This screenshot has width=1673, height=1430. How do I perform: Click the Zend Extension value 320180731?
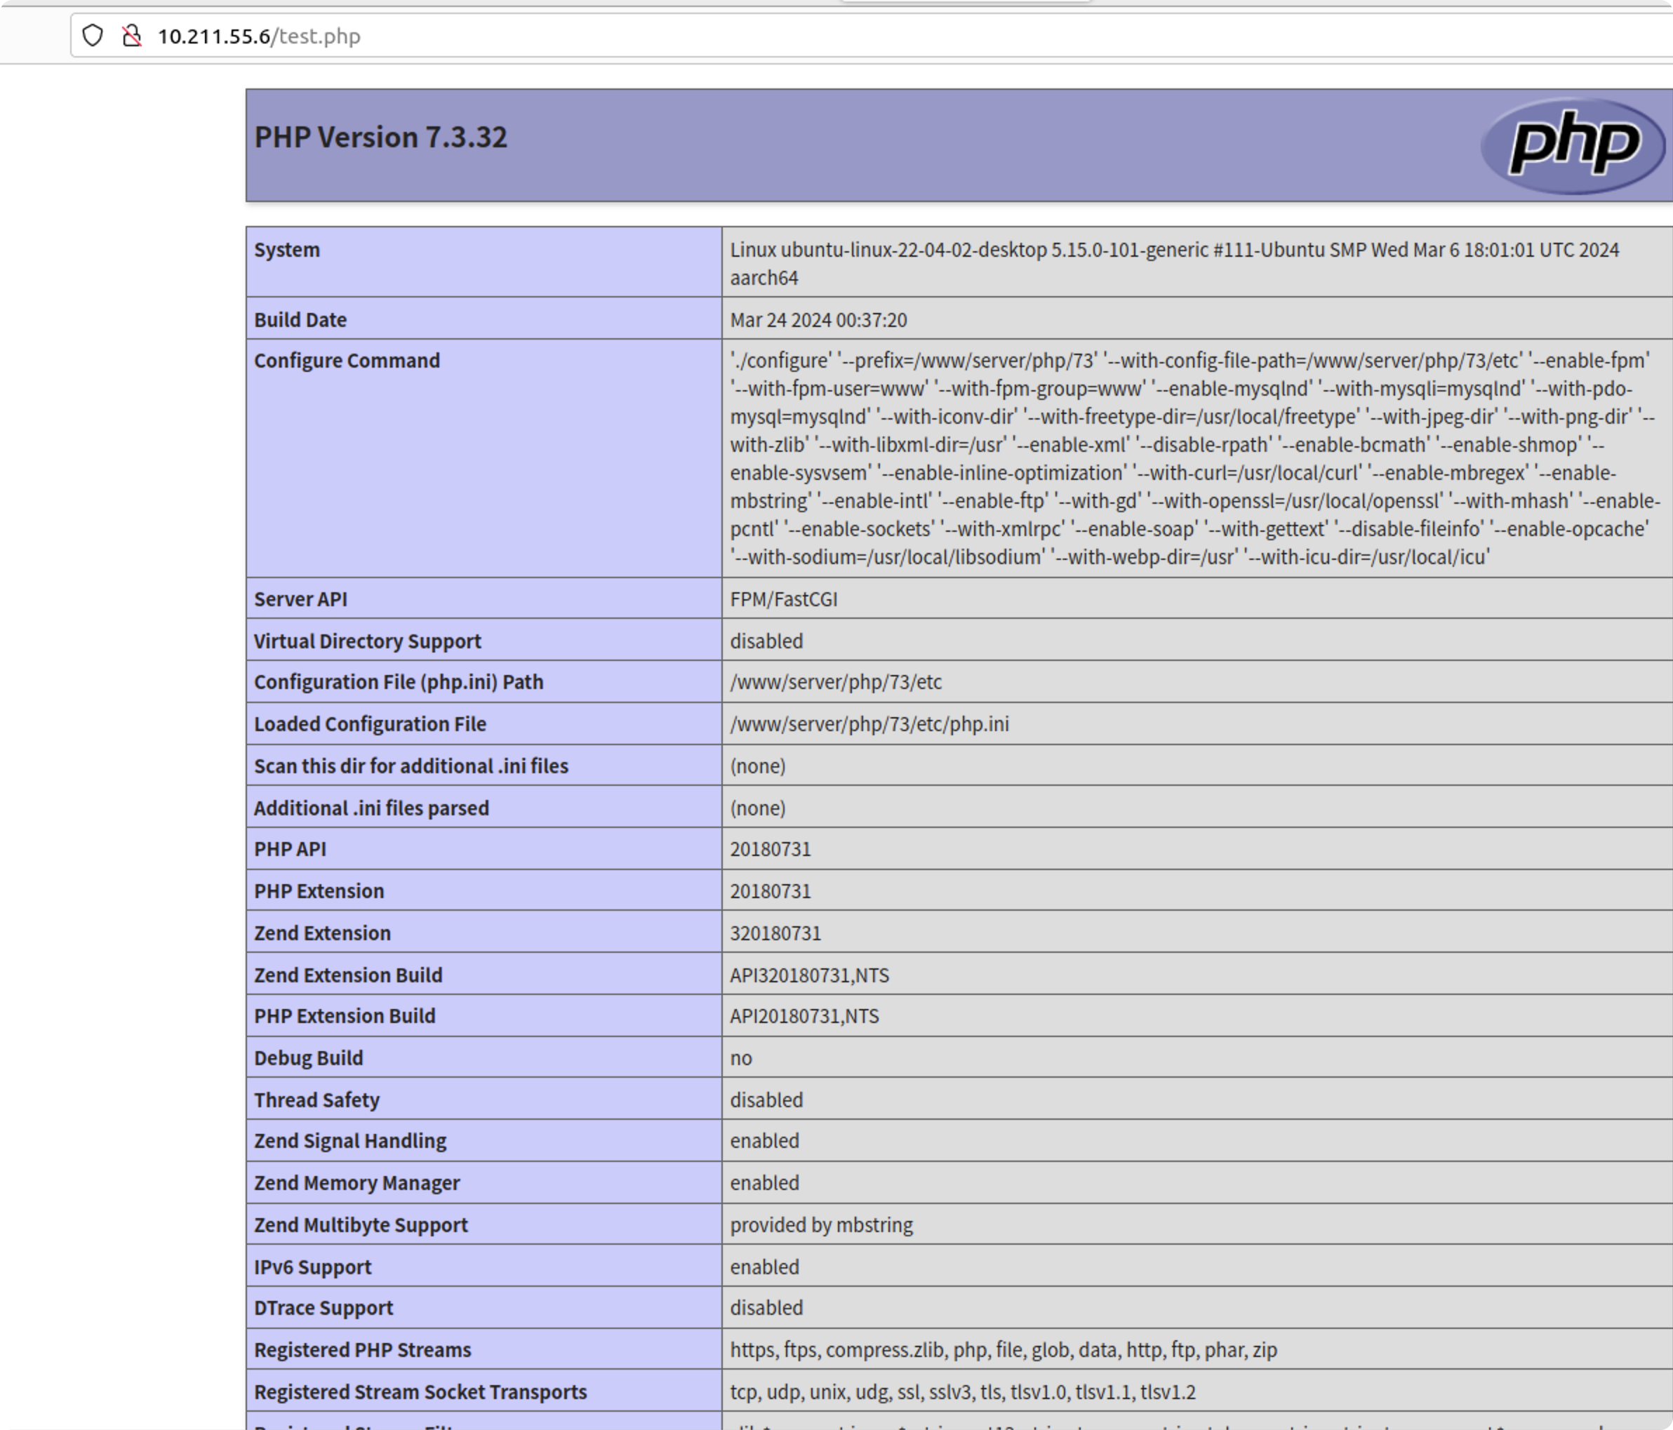(x=775, y=933)
